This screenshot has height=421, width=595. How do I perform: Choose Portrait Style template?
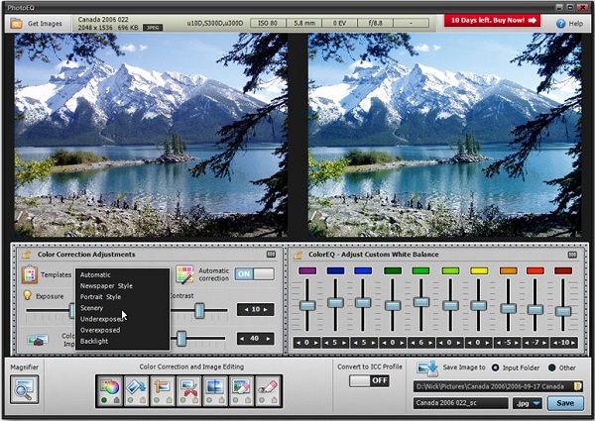(x=100, y=296)
